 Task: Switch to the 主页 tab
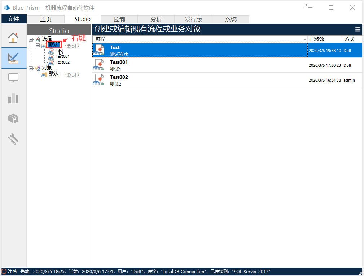[x=46, y=19]
